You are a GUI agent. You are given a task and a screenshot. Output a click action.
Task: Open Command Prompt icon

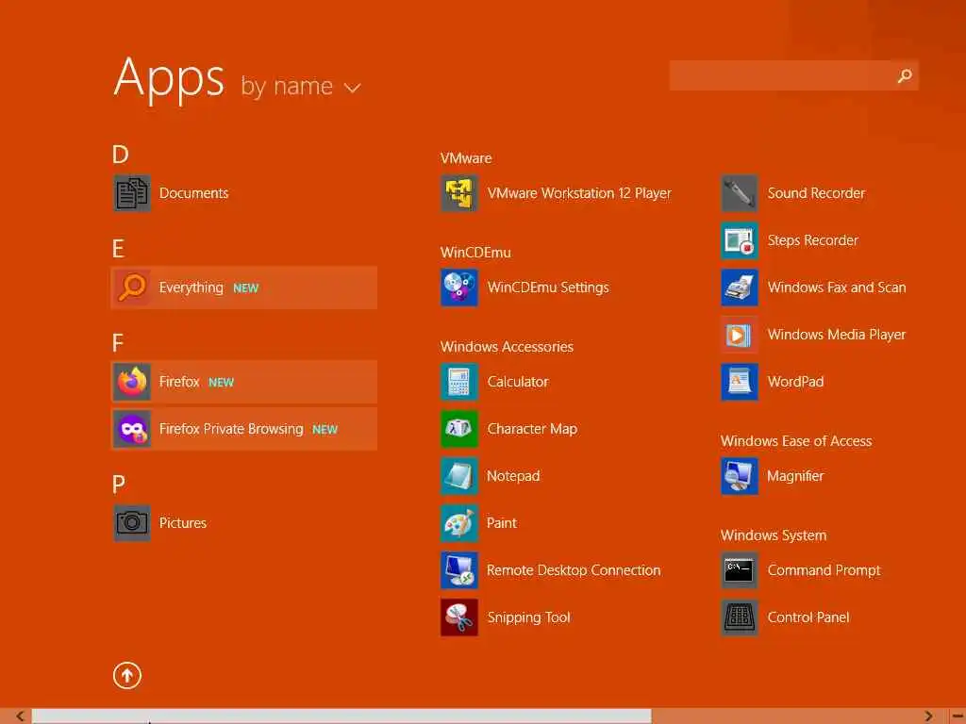(740, 570)
